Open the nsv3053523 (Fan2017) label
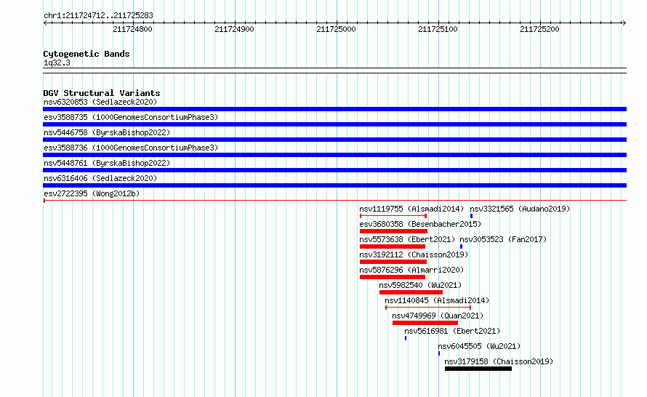The width and height of the screenshot is (647, 397). pyautogui.click(x=503, y=239)
